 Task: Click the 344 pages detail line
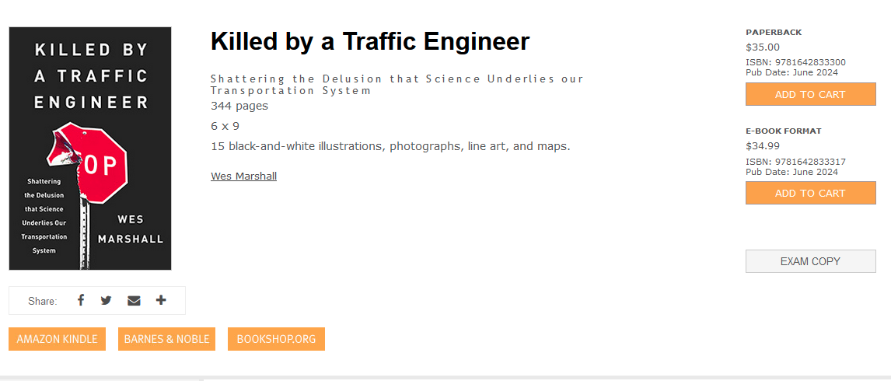coord(239,106)
